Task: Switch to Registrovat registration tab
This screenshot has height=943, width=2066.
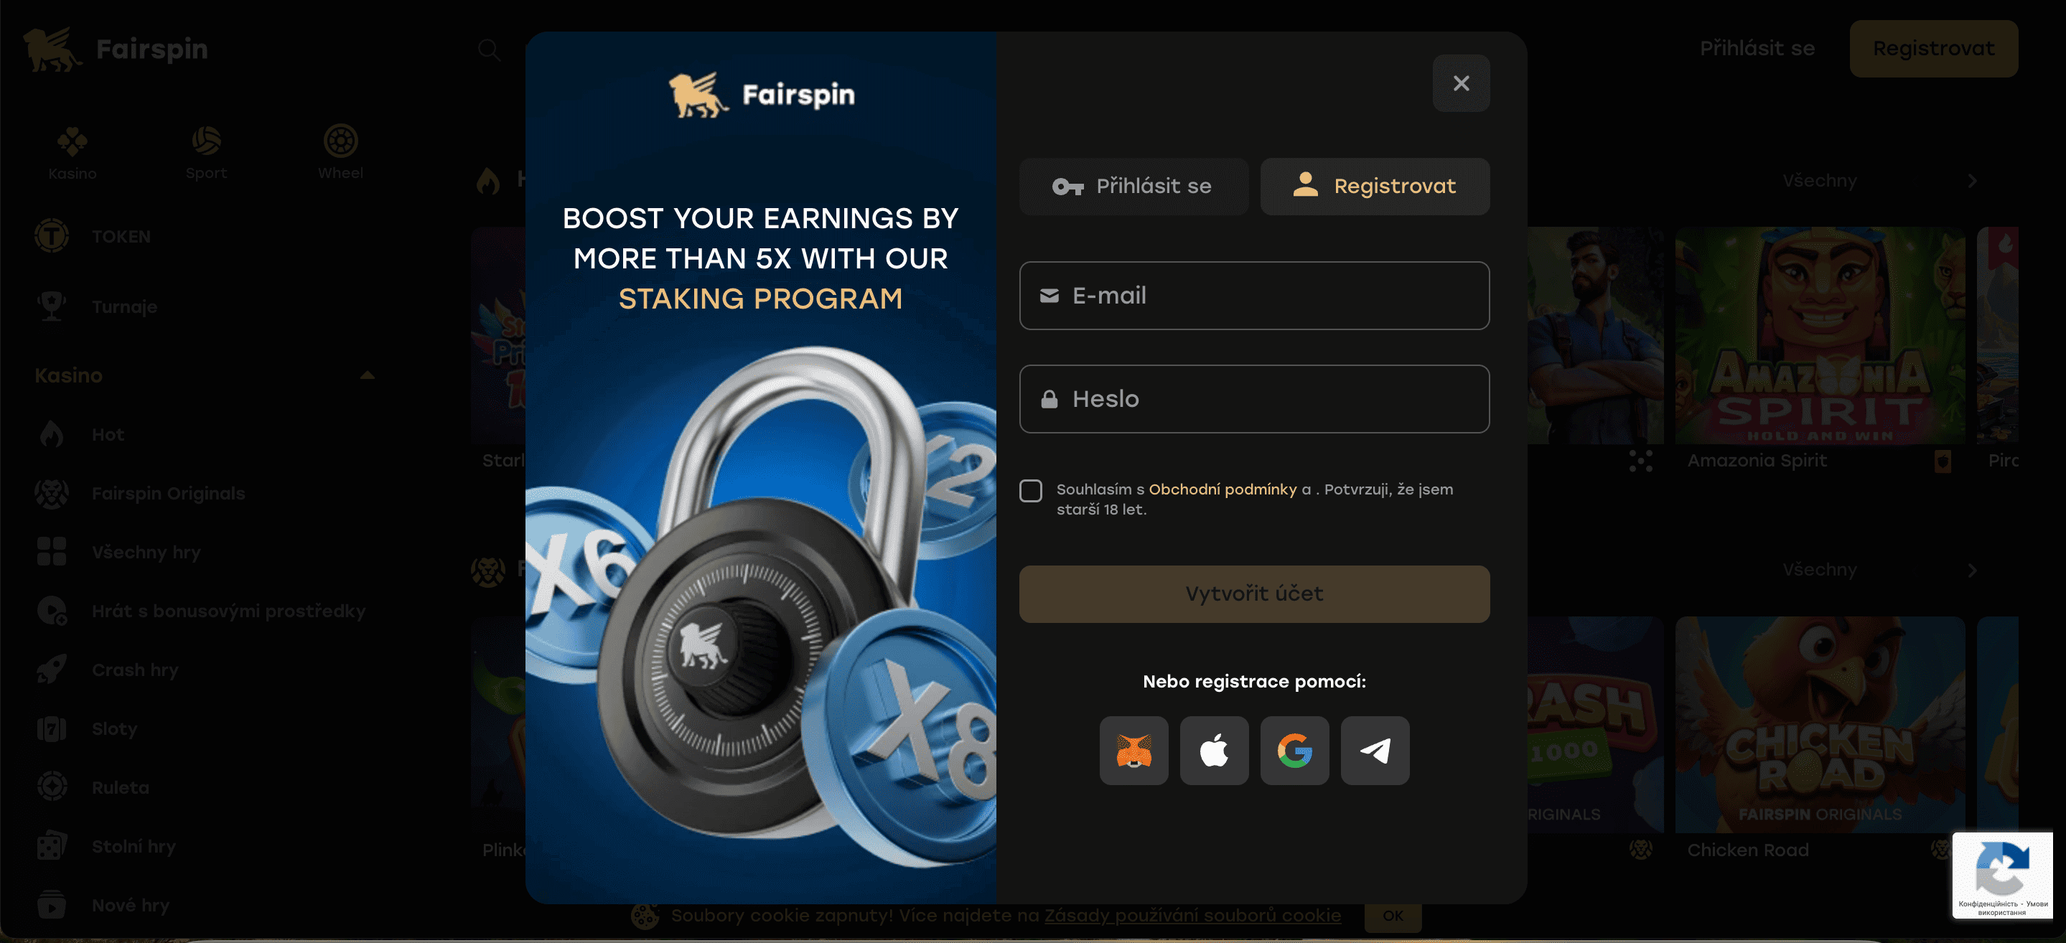Action: (x=1374, y=186)
